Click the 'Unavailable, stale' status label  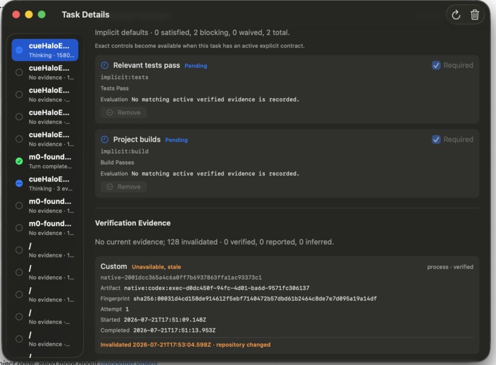[156, 267]
